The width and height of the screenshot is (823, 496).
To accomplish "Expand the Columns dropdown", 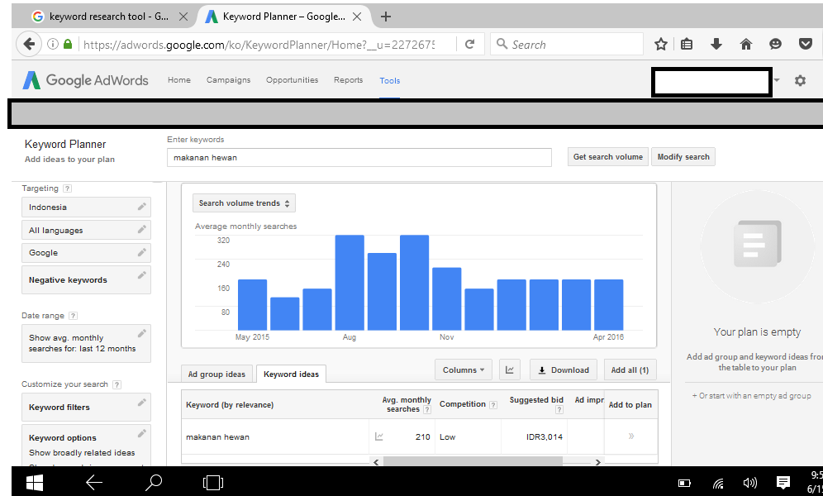I will (x=464, y=370).
